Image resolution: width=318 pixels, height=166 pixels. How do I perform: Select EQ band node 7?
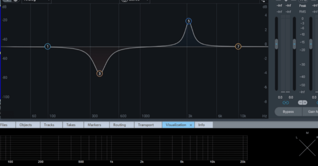click(x=238, y=47)
